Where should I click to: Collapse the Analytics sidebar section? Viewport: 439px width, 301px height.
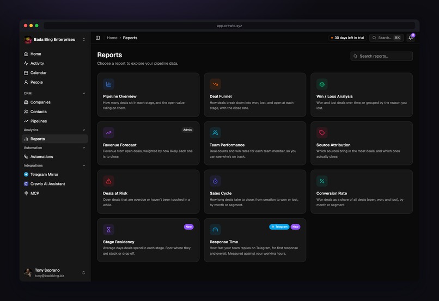point(84,130)
